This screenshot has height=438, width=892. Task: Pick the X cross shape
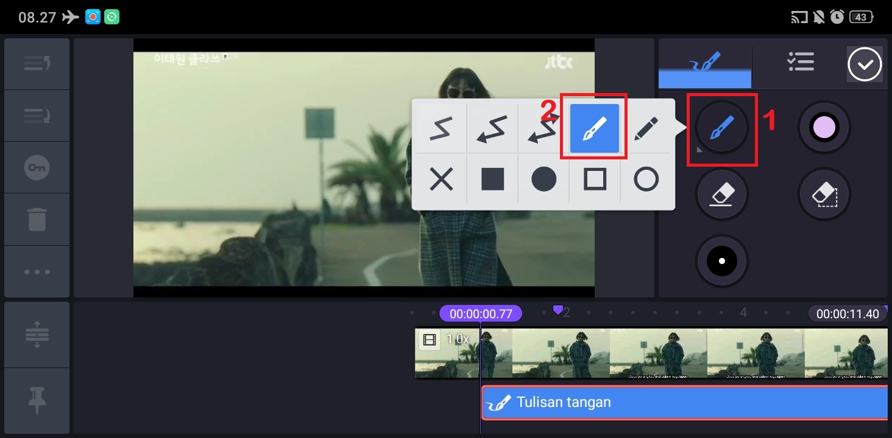tap(441, 179)
